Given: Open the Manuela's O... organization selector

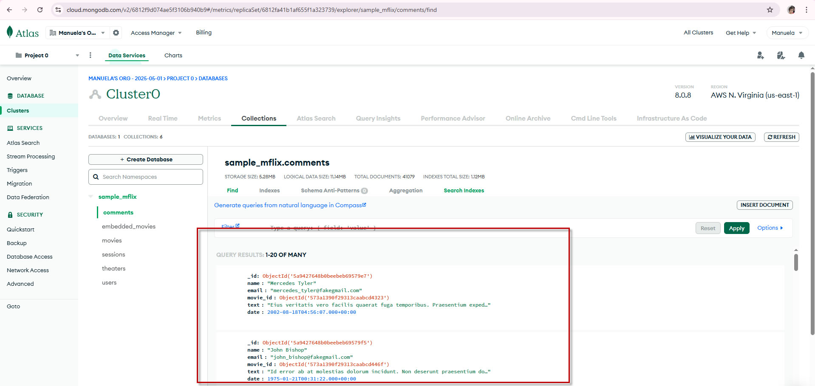Looking at the screenshot, I should (x=77, y=33).
